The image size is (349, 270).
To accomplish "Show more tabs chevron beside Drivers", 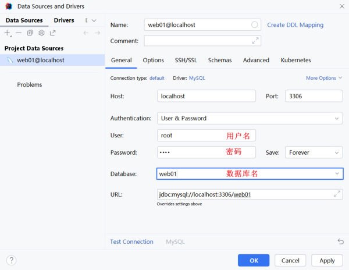I will pos(94,20).
